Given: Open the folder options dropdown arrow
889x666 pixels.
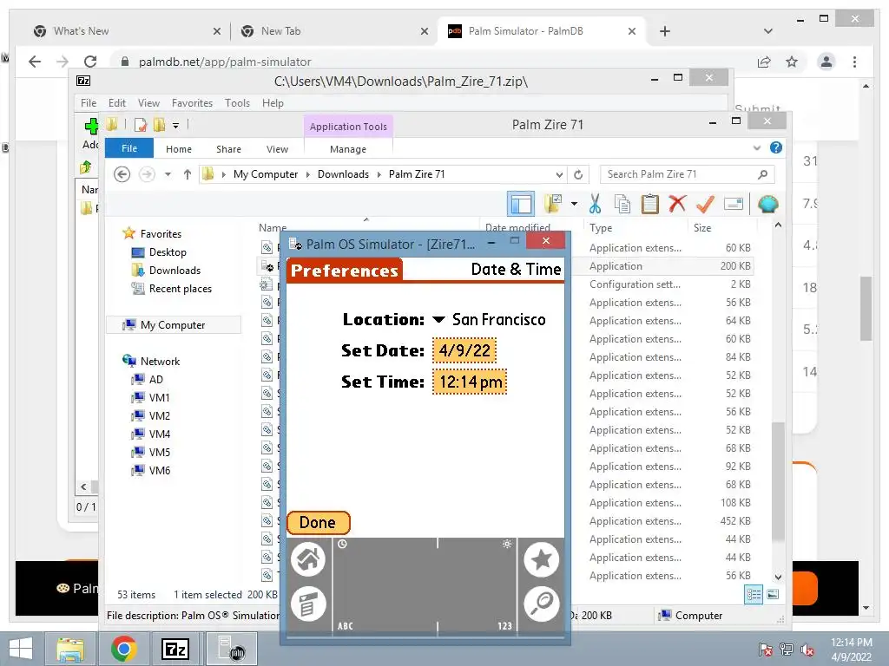Looking at the screenshot, I should (x=574, y=204).
